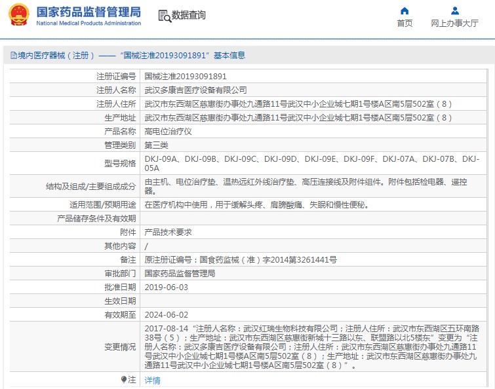Click the expiry date 2024-06-02
Screen dimensions: 495x389
166,314
